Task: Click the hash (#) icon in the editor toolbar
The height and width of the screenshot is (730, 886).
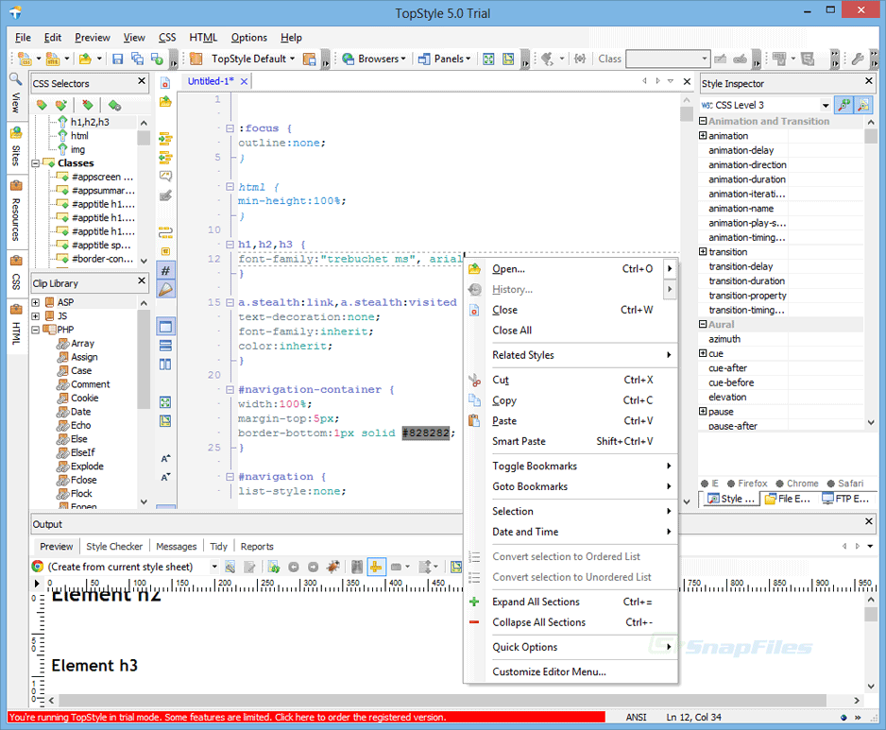Action: [x=165, y=271]
